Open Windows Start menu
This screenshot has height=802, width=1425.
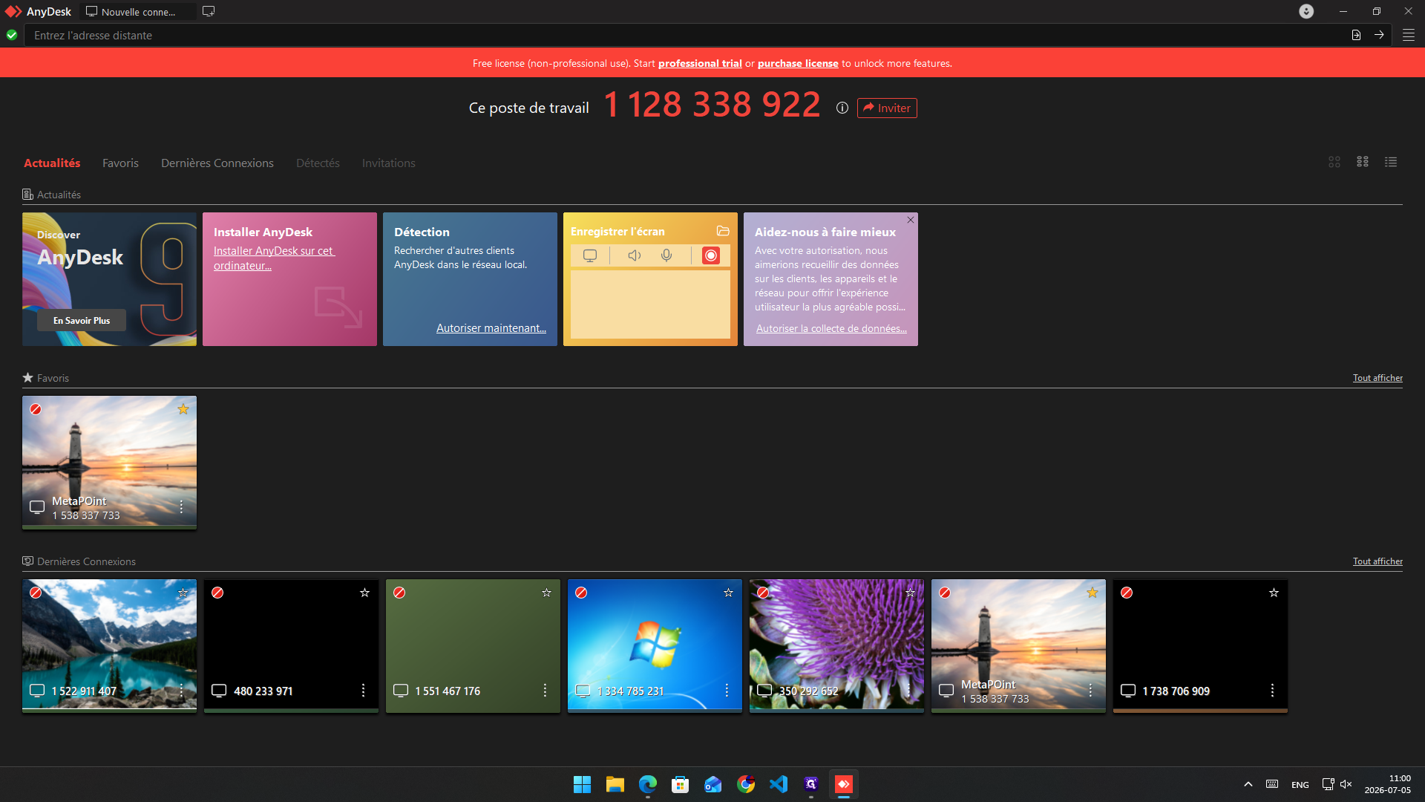click(582, 784)
